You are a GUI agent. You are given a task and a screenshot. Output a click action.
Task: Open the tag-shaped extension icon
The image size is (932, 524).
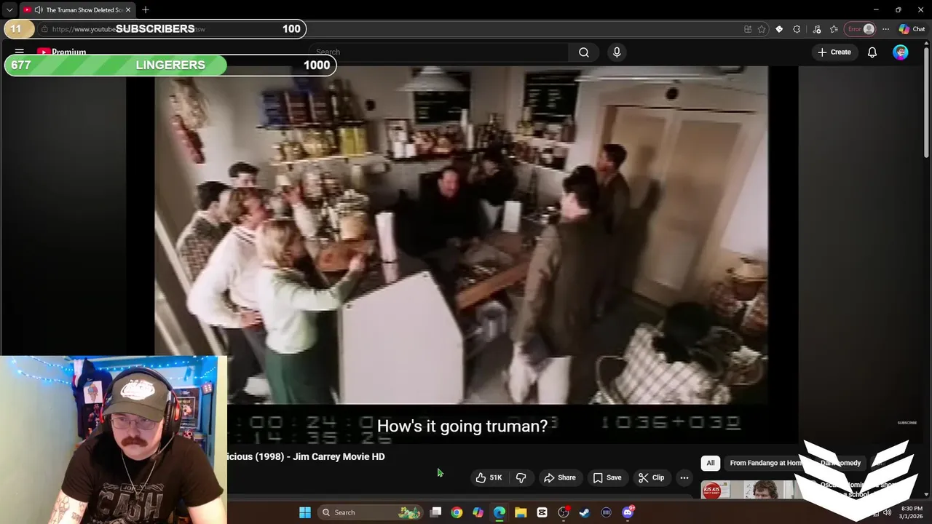pos(779,29)
